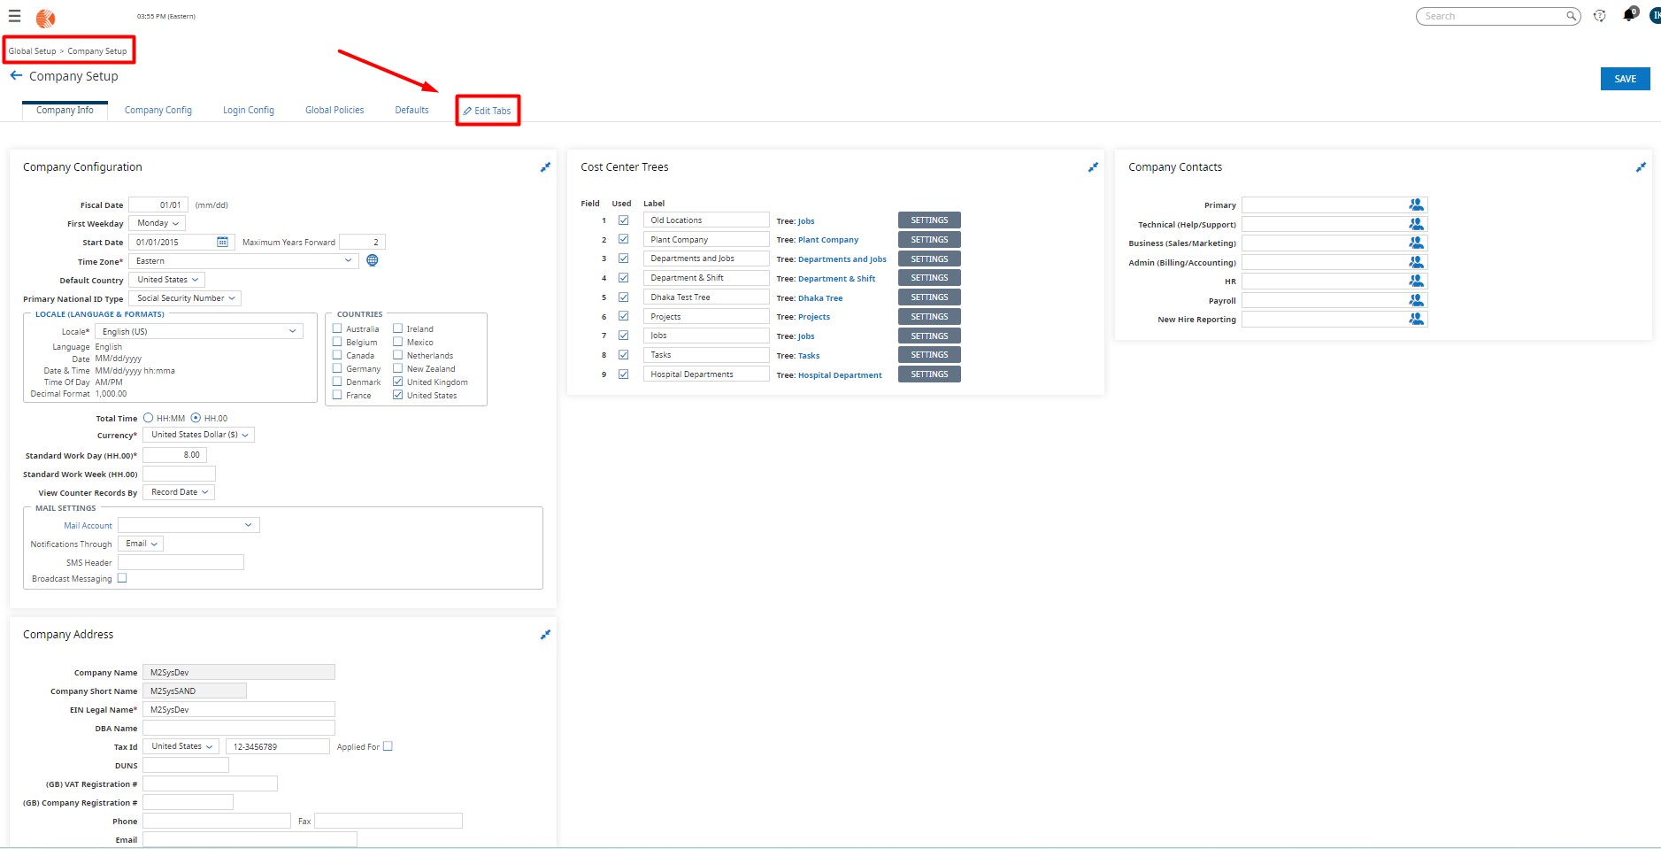This screenshot has height=849, width=1661.
Task: Click the back arrow beside Company Setup
Action: (16, 75)
